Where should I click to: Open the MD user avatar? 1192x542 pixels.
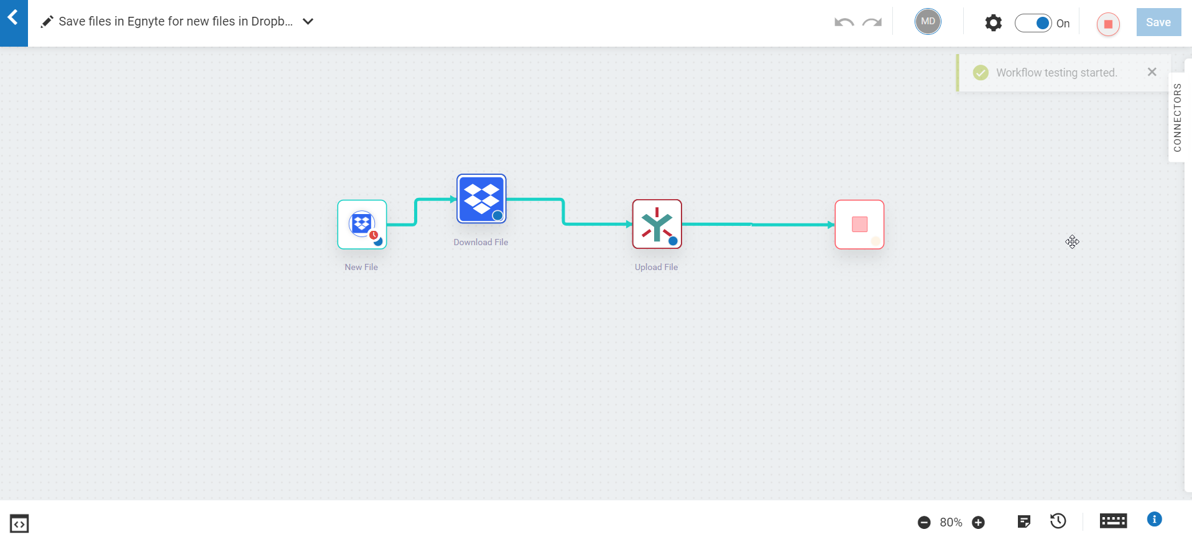coord(928,22)
